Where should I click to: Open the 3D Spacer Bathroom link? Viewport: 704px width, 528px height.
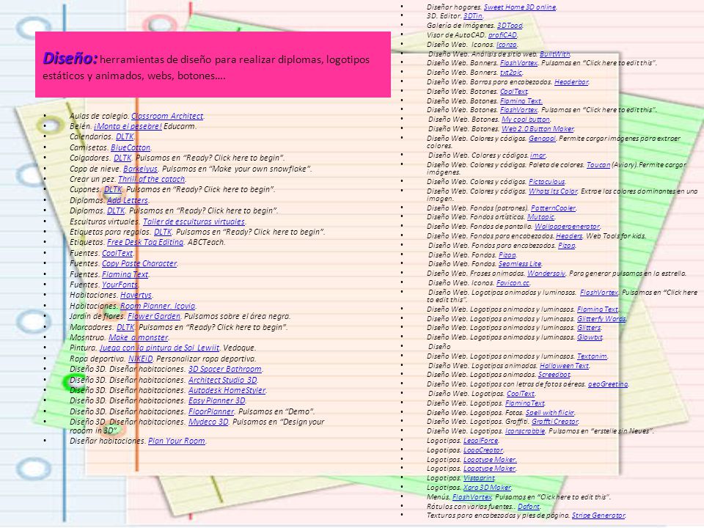coord(225,369)
